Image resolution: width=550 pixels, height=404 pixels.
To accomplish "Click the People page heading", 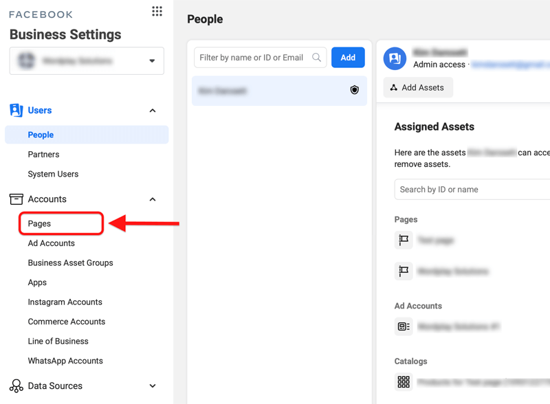I will tap(205, 19).
